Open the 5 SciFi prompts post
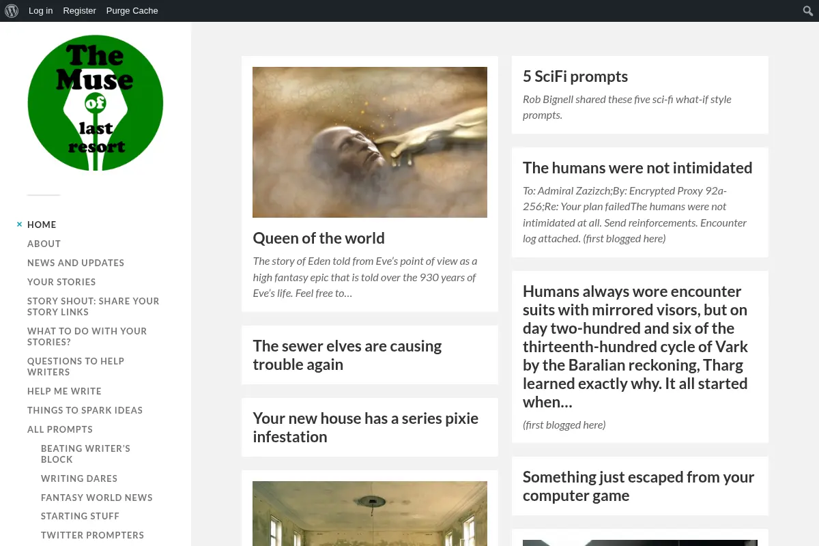This screenshot has height=546, width=819. click(x=575, y=76)
